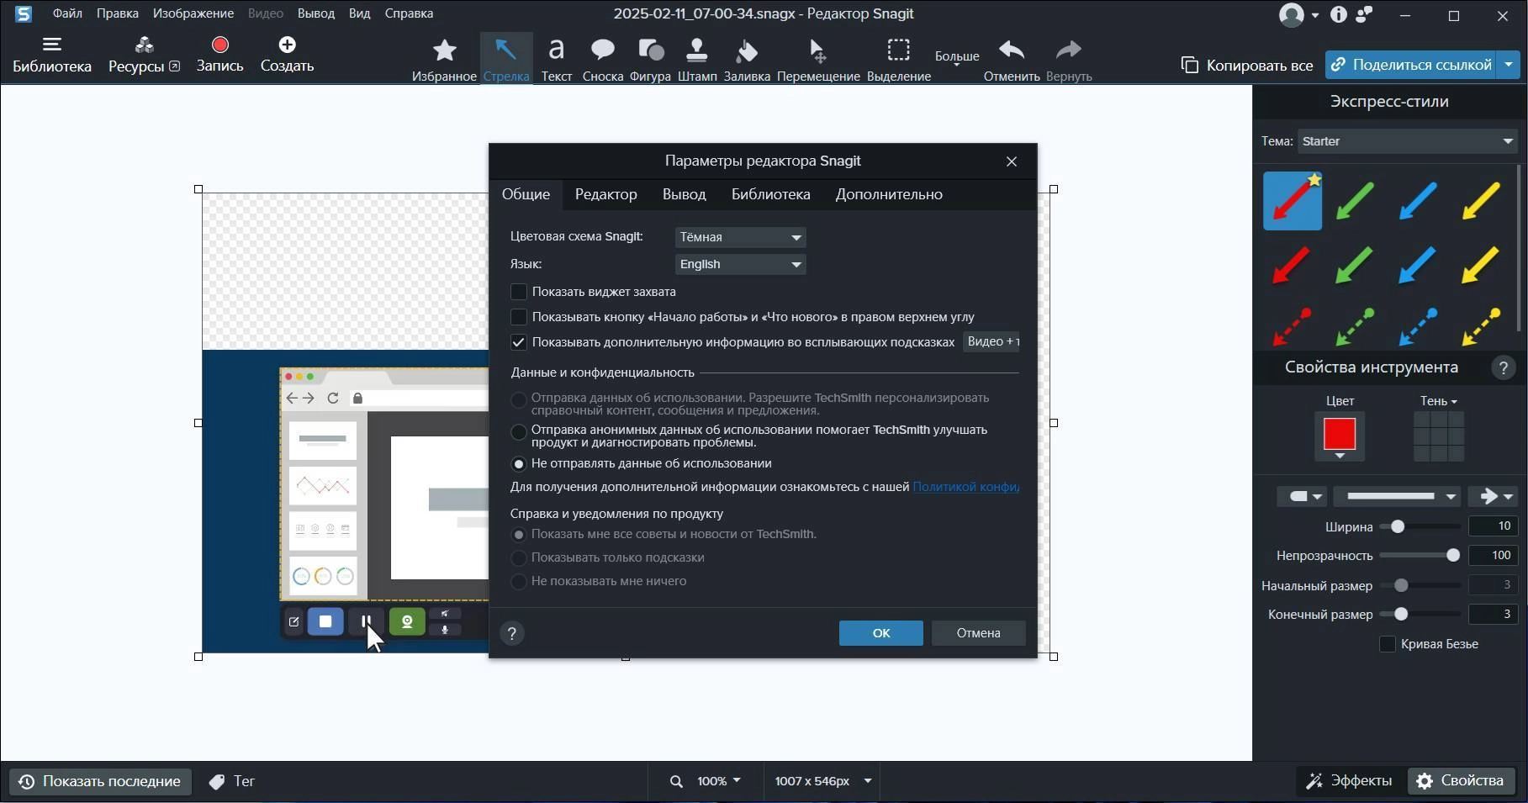The image size is (1528, 803).
Task: Open the arrow end style dropdown
Action: 1493,497
